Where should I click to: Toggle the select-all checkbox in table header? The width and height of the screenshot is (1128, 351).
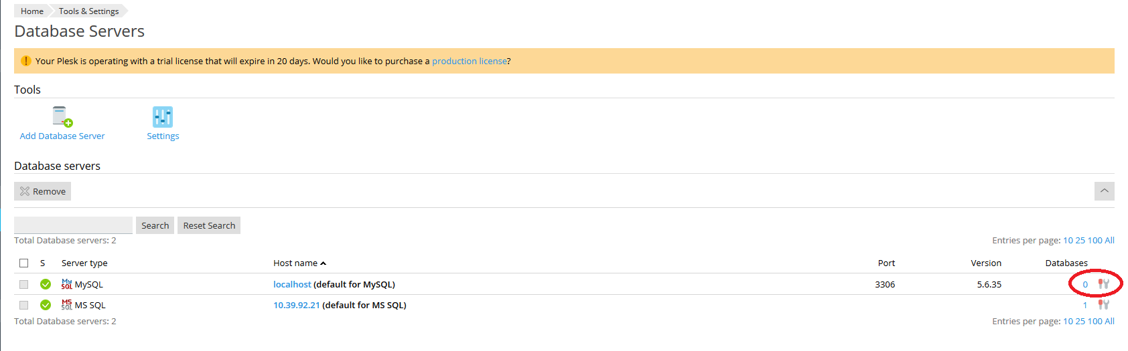(x=24, y=263)
